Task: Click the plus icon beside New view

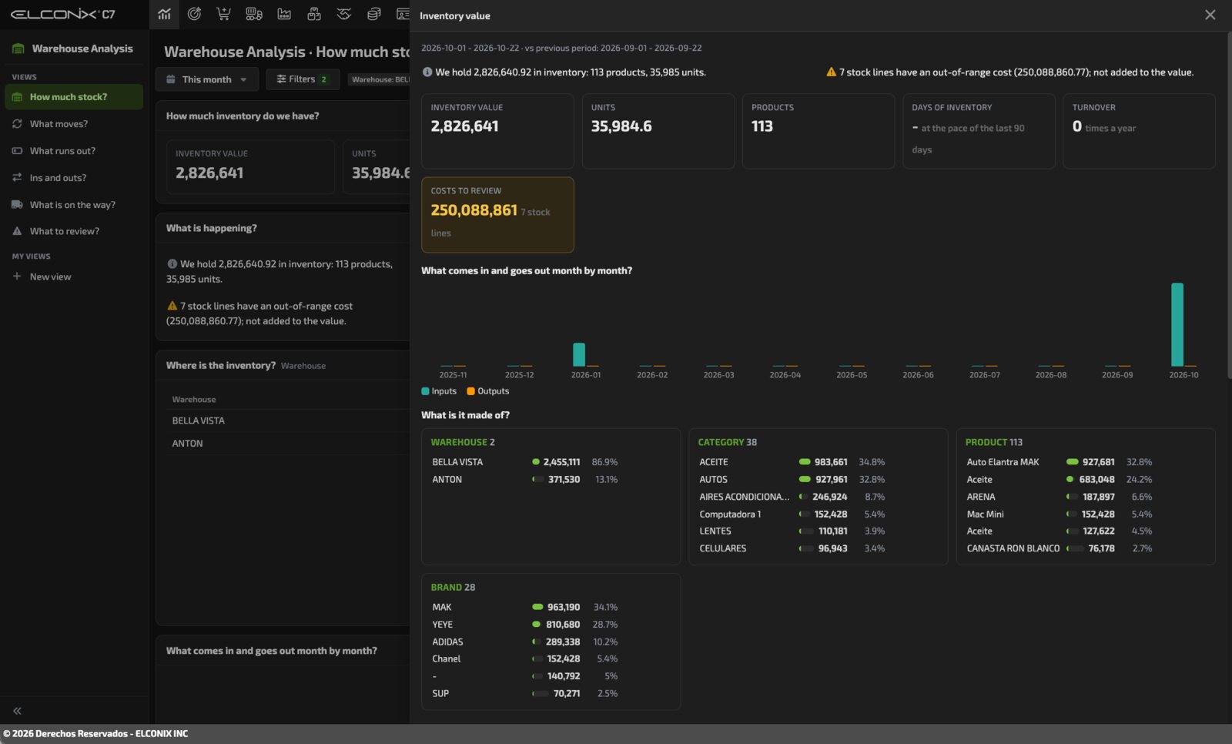Action: [17, 276]
